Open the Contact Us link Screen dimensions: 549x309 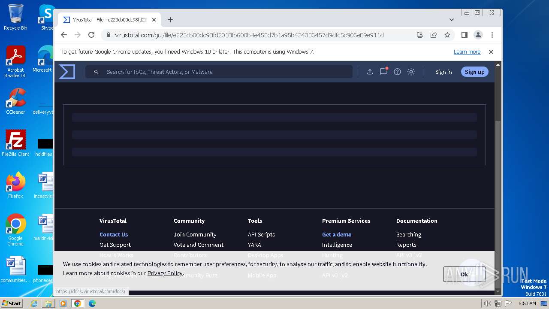[114, 235]
